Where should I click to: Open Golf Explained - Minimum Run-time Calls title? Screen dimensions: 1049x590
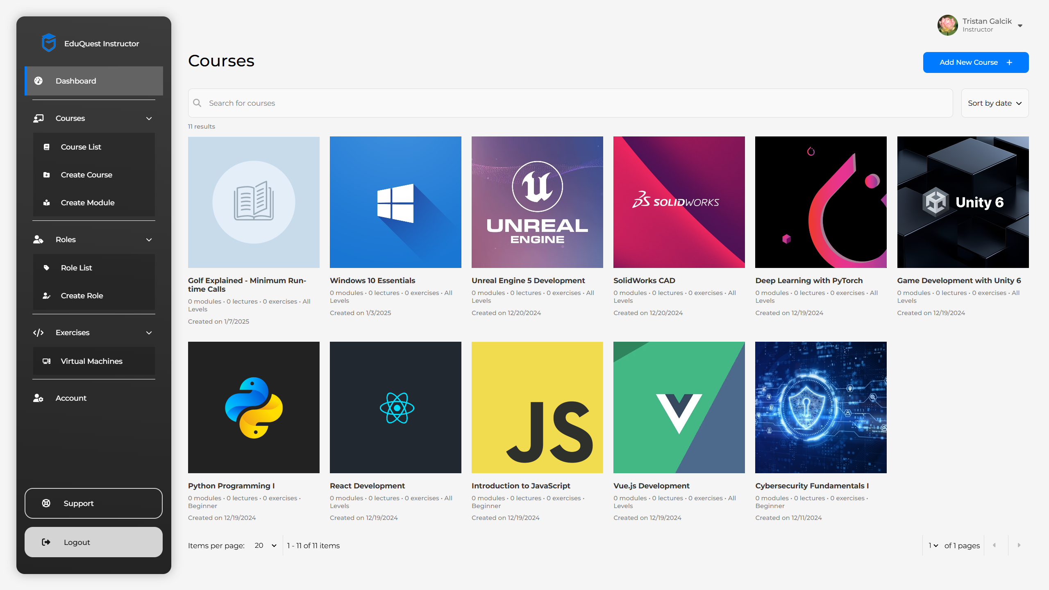(x=247, y=285)
